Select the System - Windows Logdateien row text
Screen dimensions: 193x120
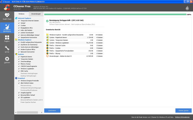click(x=59, y=43)
